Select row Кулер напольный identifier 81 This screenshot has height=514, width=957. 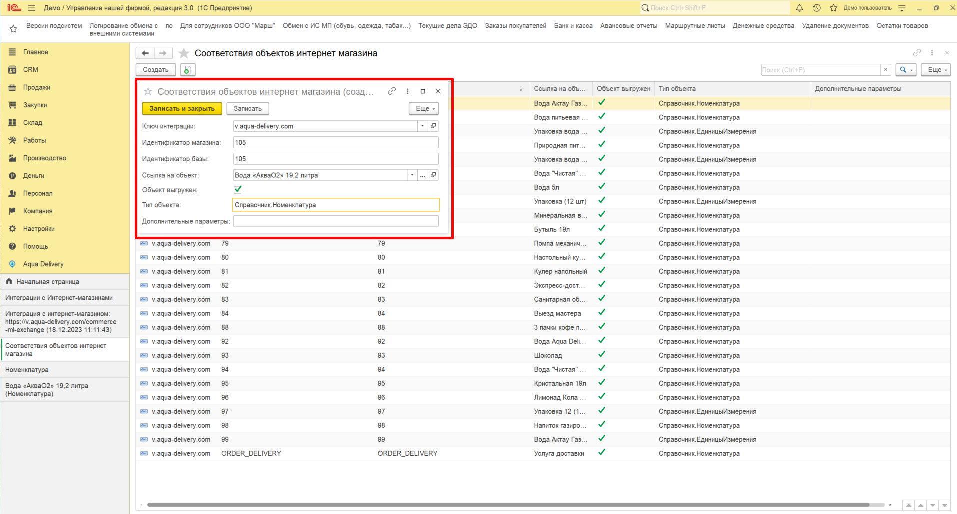[543, 271]
